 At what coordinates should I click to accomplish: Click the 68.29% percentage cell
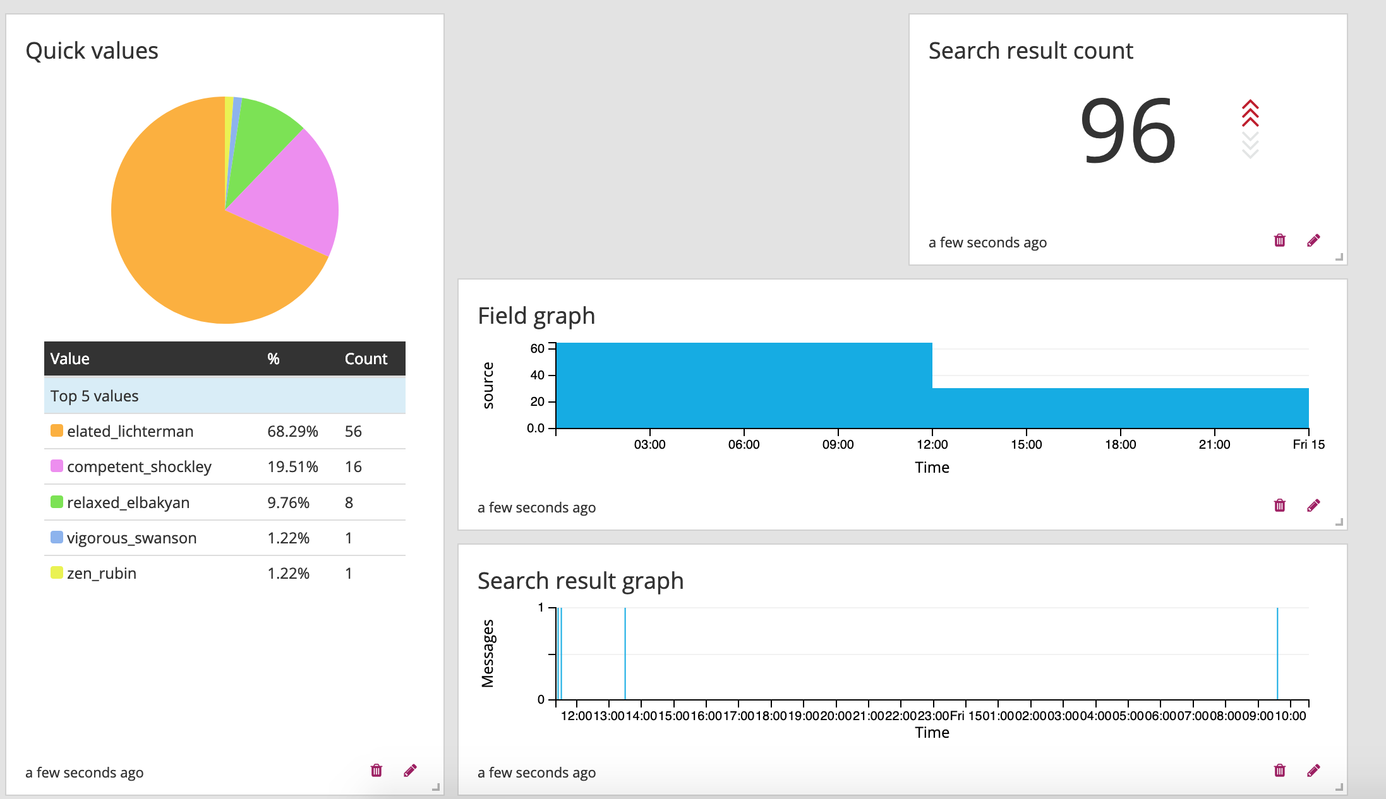click(292, 431)
